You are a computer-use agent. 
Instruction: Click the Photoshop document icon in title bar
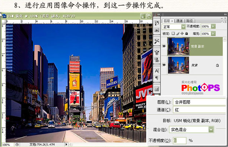point(4,16)
